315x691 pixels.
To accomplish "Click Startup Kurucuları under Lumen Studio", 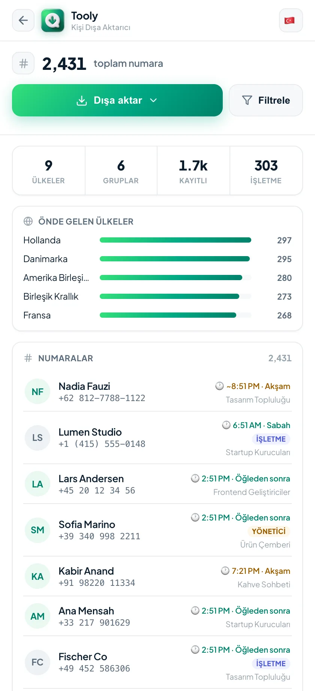I will [x=258, y=453].
